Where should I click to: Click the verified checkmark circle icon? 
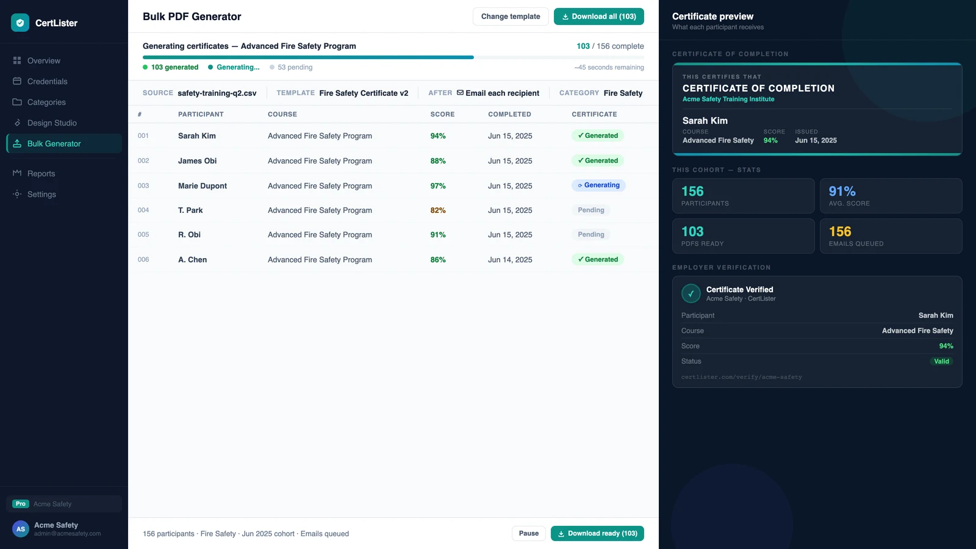click(691, 293)
